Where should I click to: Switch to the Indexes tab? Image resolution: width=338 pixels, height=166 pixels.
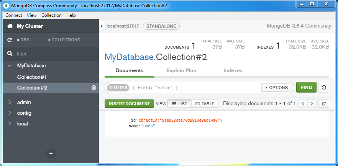click(233, 70)
